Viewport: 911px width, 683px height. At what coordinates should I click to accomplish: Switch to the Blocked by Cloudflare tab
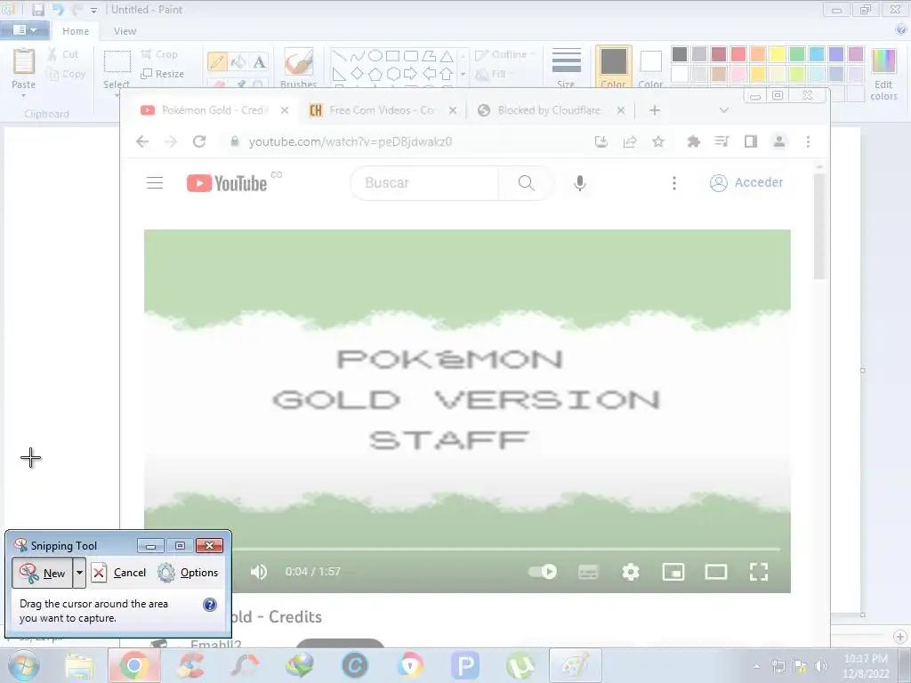tap(549, 110)
